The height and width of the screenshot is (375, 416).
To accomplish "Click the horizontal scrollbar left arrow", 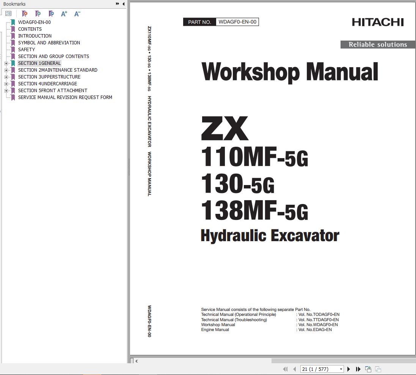I will [x=137, y=361].
